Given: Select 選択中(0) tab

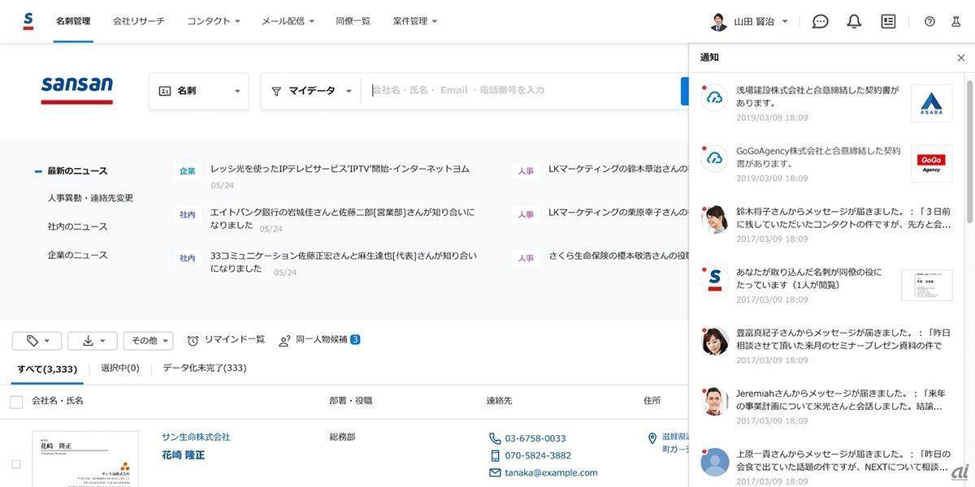Looking at the screenshot, I should (120, 368).
